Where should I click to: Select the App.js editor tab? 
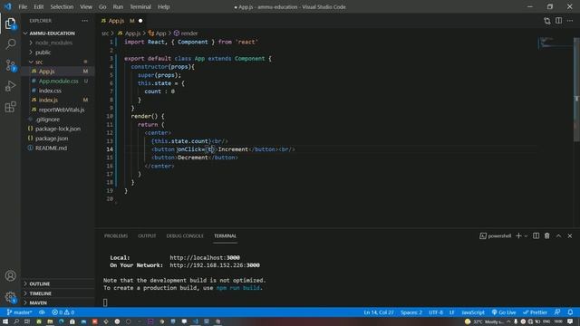(121, 21)
